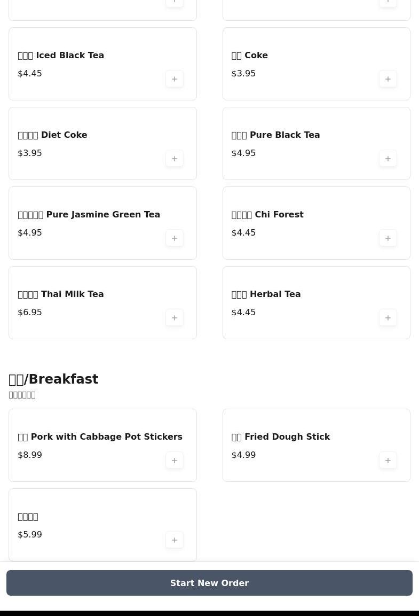
Task: Tap the plus icon for Chi Forest
Action: tap(388, 238)
